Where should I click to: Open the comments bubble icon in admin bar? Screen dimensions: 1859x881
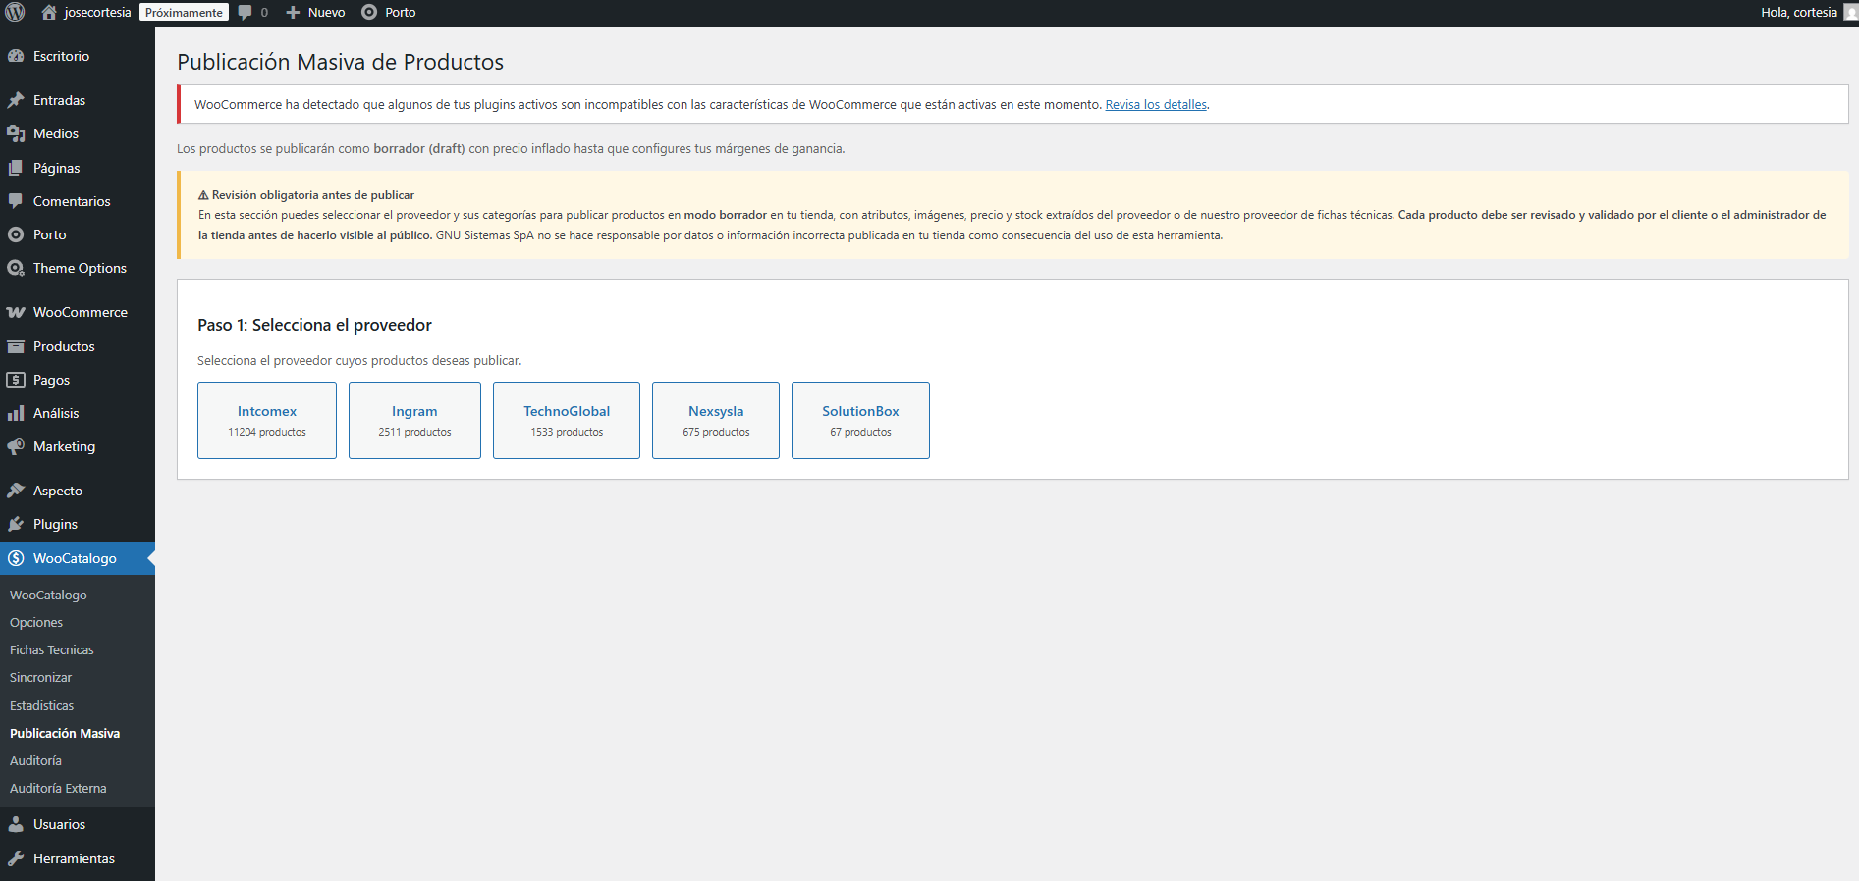[x=246, y=13]
